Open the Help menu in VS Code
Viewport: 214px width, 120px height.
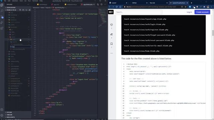click(x=41, y=1)
